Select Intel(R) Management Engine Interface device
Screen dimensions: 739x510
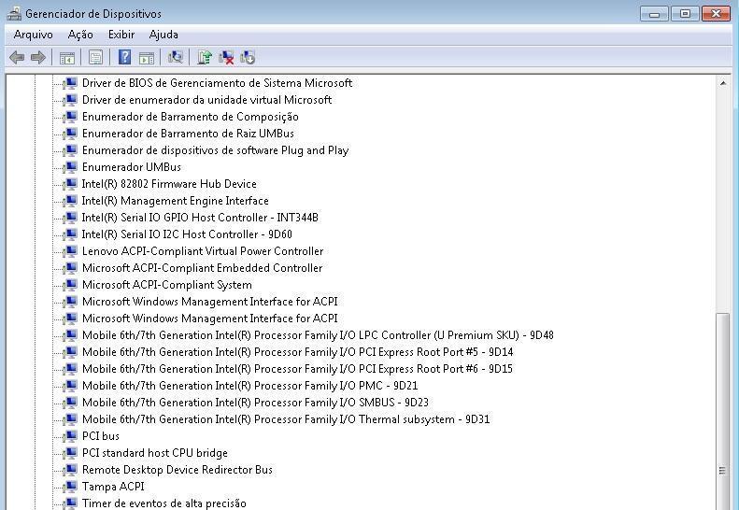(175, 201)
